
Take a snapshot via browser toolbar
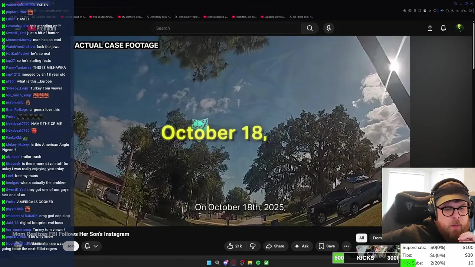tap(420, 11)
